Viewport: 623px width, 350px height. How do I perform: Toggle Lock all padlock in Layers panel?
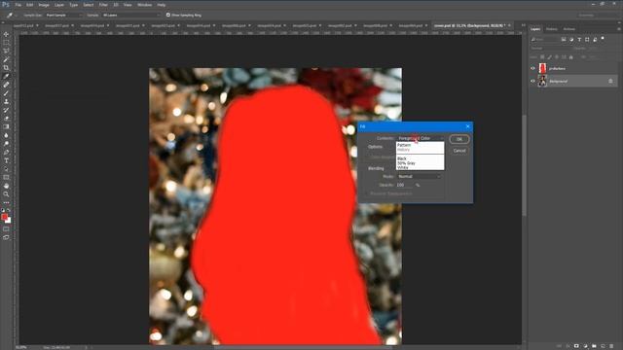tap(571, 57)
